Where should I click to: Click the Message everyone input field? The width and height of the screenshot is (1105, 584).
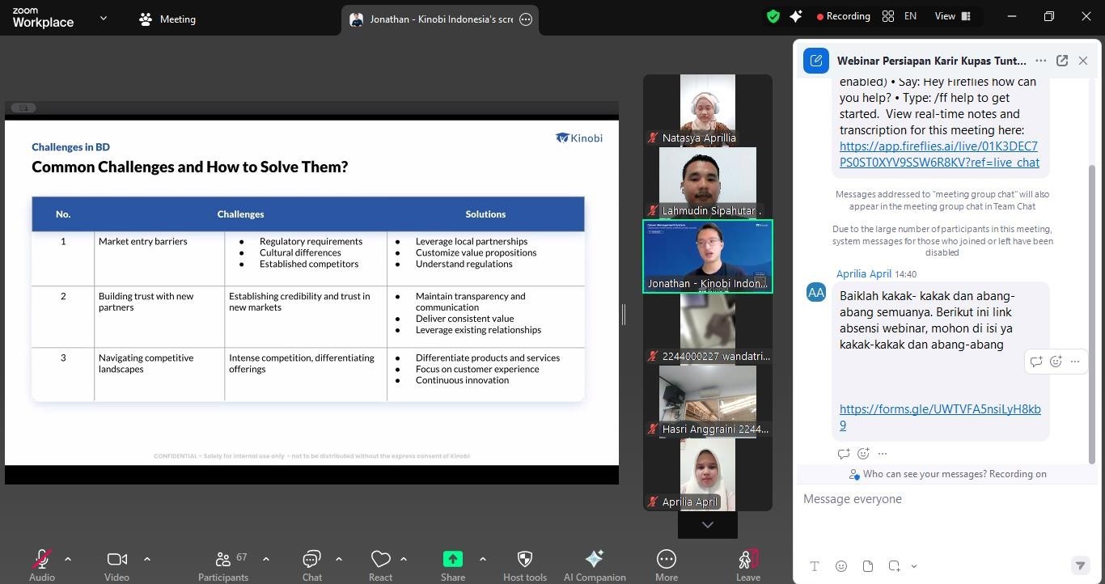938,499
